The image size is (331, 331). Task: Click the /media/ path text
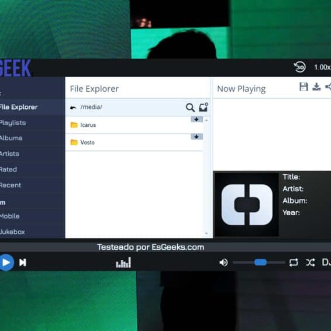(91, 107)
